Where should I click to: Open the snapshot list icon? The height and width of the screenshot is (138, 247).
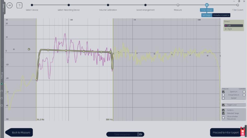(x=141, y=134)
